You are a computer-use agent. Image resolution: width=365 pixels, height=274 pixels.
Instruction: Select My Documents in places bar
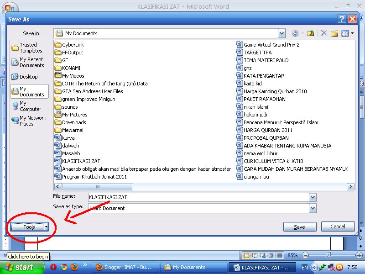[x=29, y=91]
